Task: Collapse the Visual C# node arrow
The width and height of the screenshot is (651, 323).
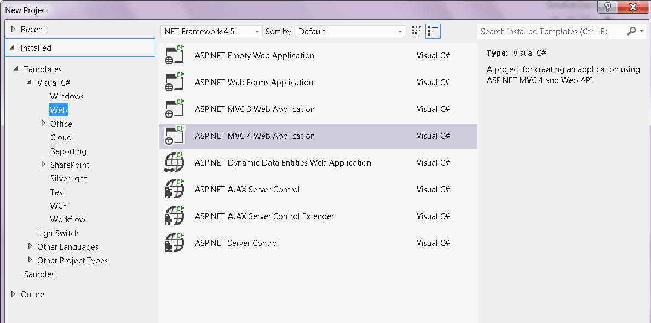Action: 29,82
